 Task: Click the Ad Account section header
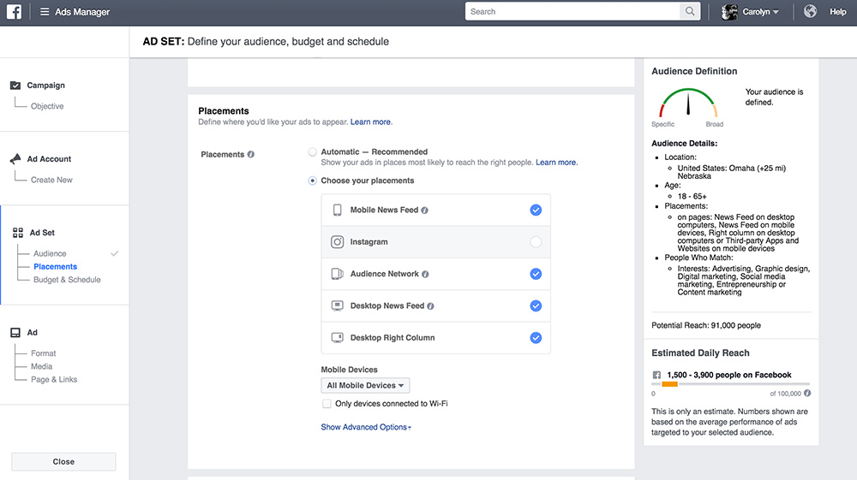(49, 159)
